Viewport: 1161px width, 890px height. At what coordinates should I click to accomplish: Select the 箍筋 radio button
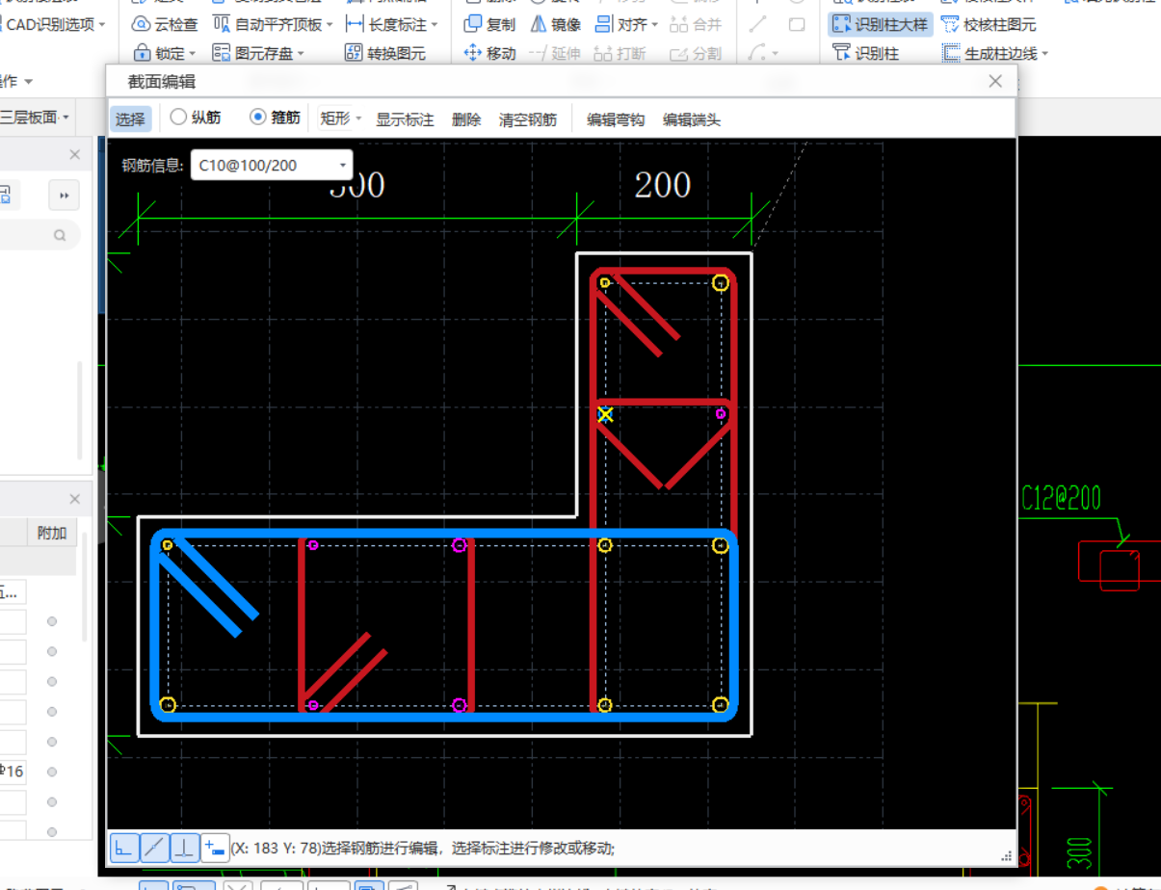pyautogui.click(x=257, y=117)
